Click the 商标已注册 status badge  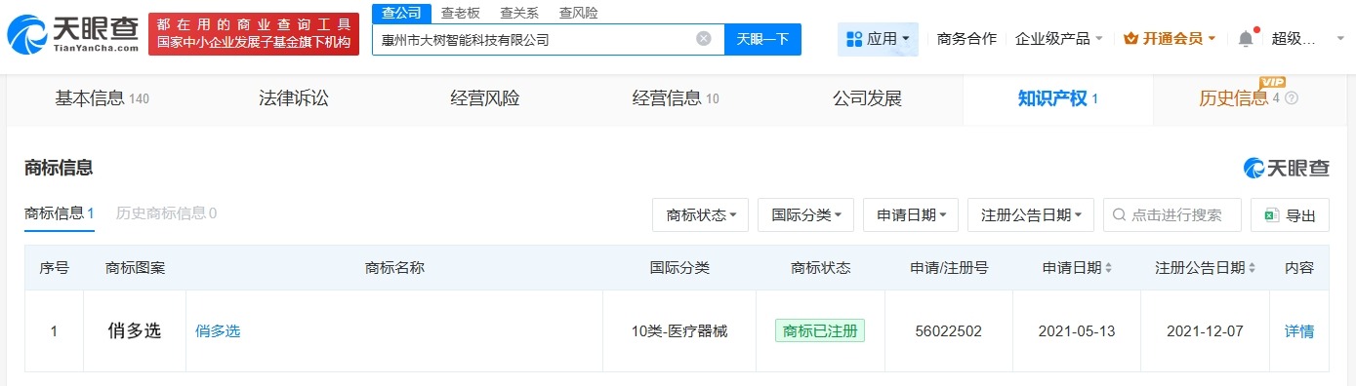point(820,331)
